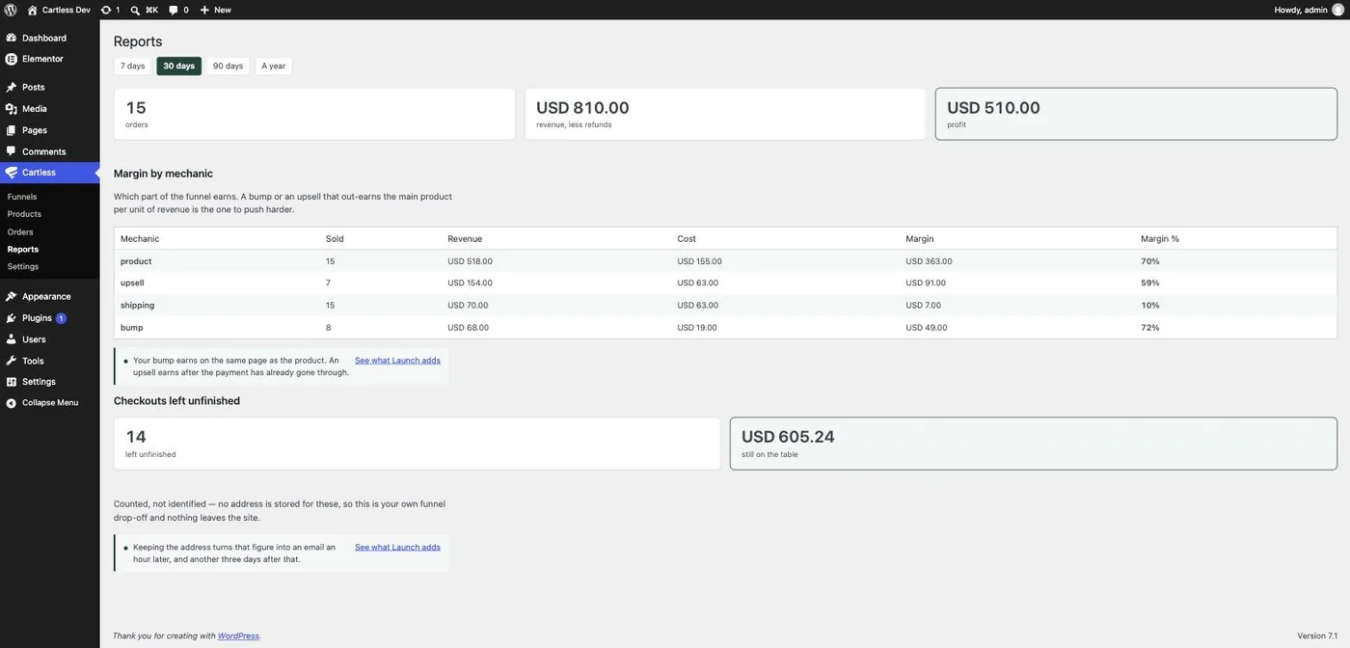
Task: Go to Appearance menu label
Action: click(46, 296)
